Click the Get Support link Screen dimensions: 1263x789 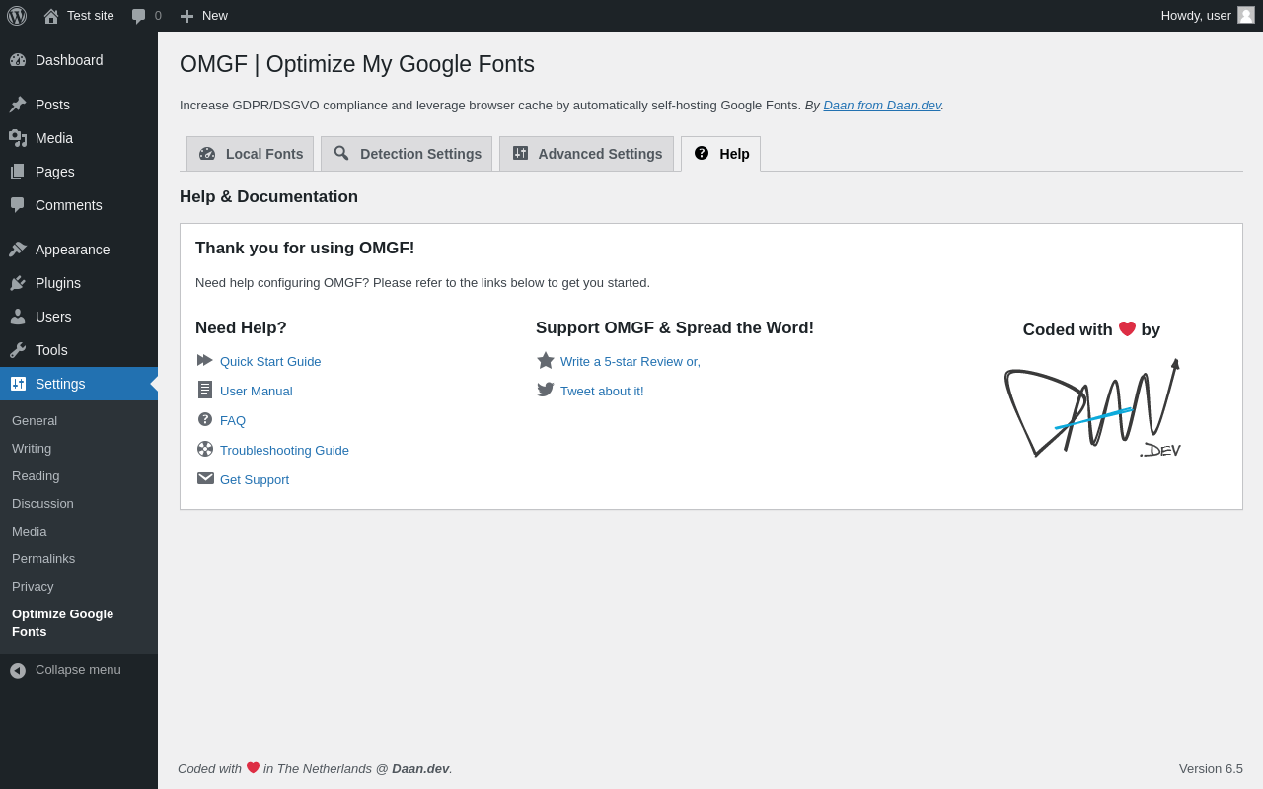point(254,480)
